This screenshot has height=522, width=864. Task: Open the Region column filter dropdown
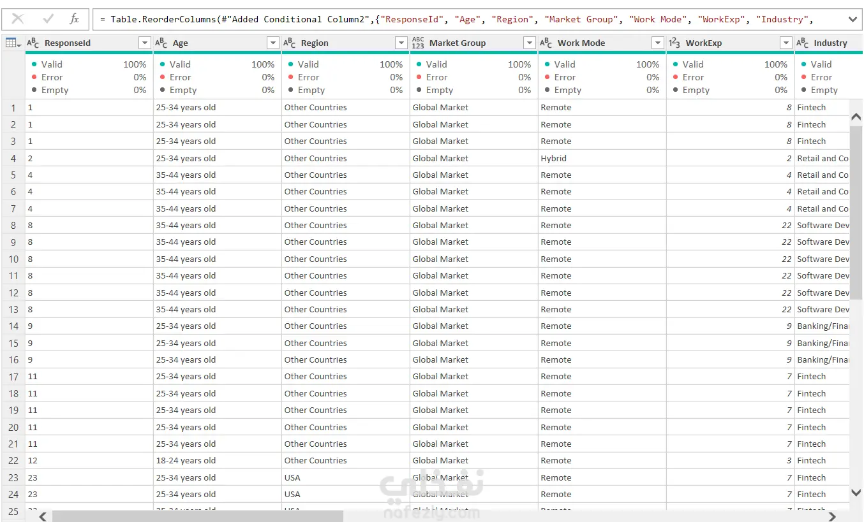401,43
